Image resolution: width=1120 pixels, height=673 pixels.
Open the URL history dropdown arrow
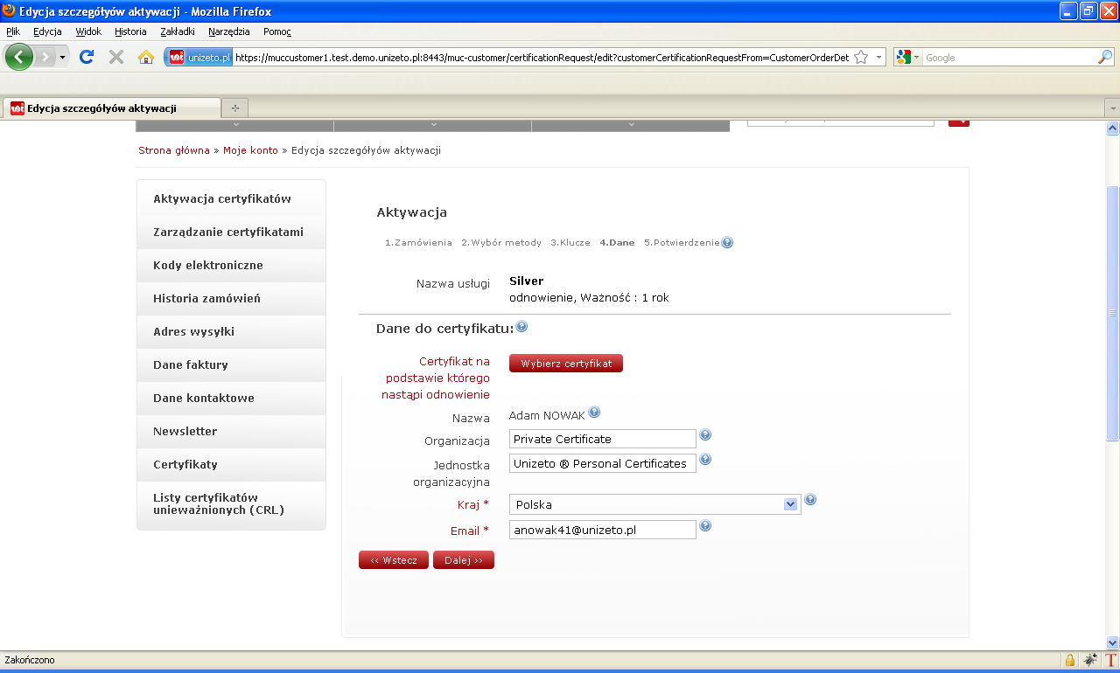(x=878, y=57)
